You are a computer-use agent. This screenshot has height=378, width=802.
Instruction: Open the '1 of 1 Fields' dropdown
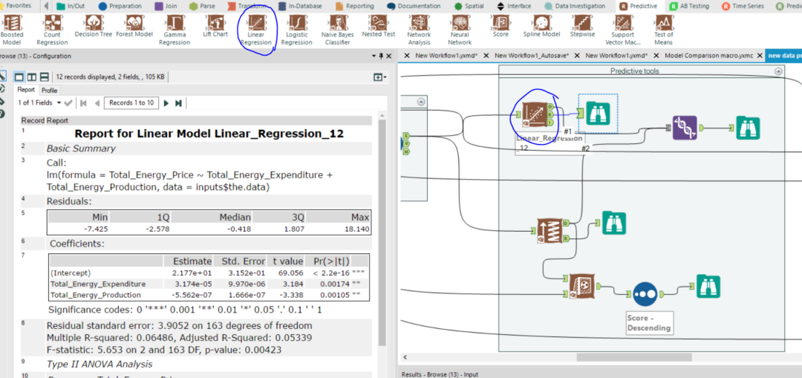pyautogui.click(x=40, y=102)
